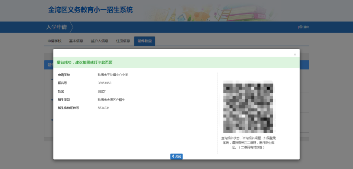Click the 金湾区义务教育小一招生系统 site title
The width and height of the screenshot is (353, 169).
tap(90, 10)
